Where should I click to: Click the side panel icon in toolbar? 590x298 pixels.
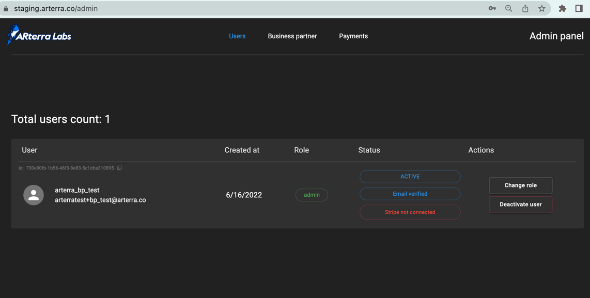coord(579,8)
